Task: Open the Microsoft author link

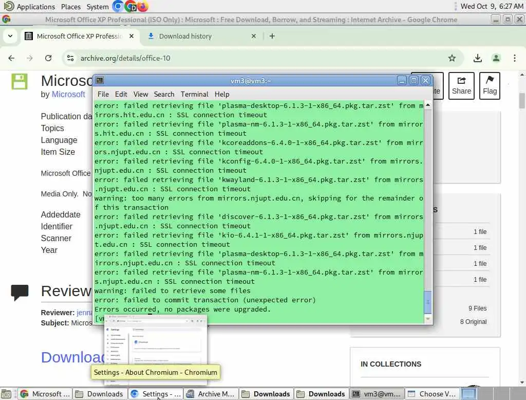Action: point(68,95)
